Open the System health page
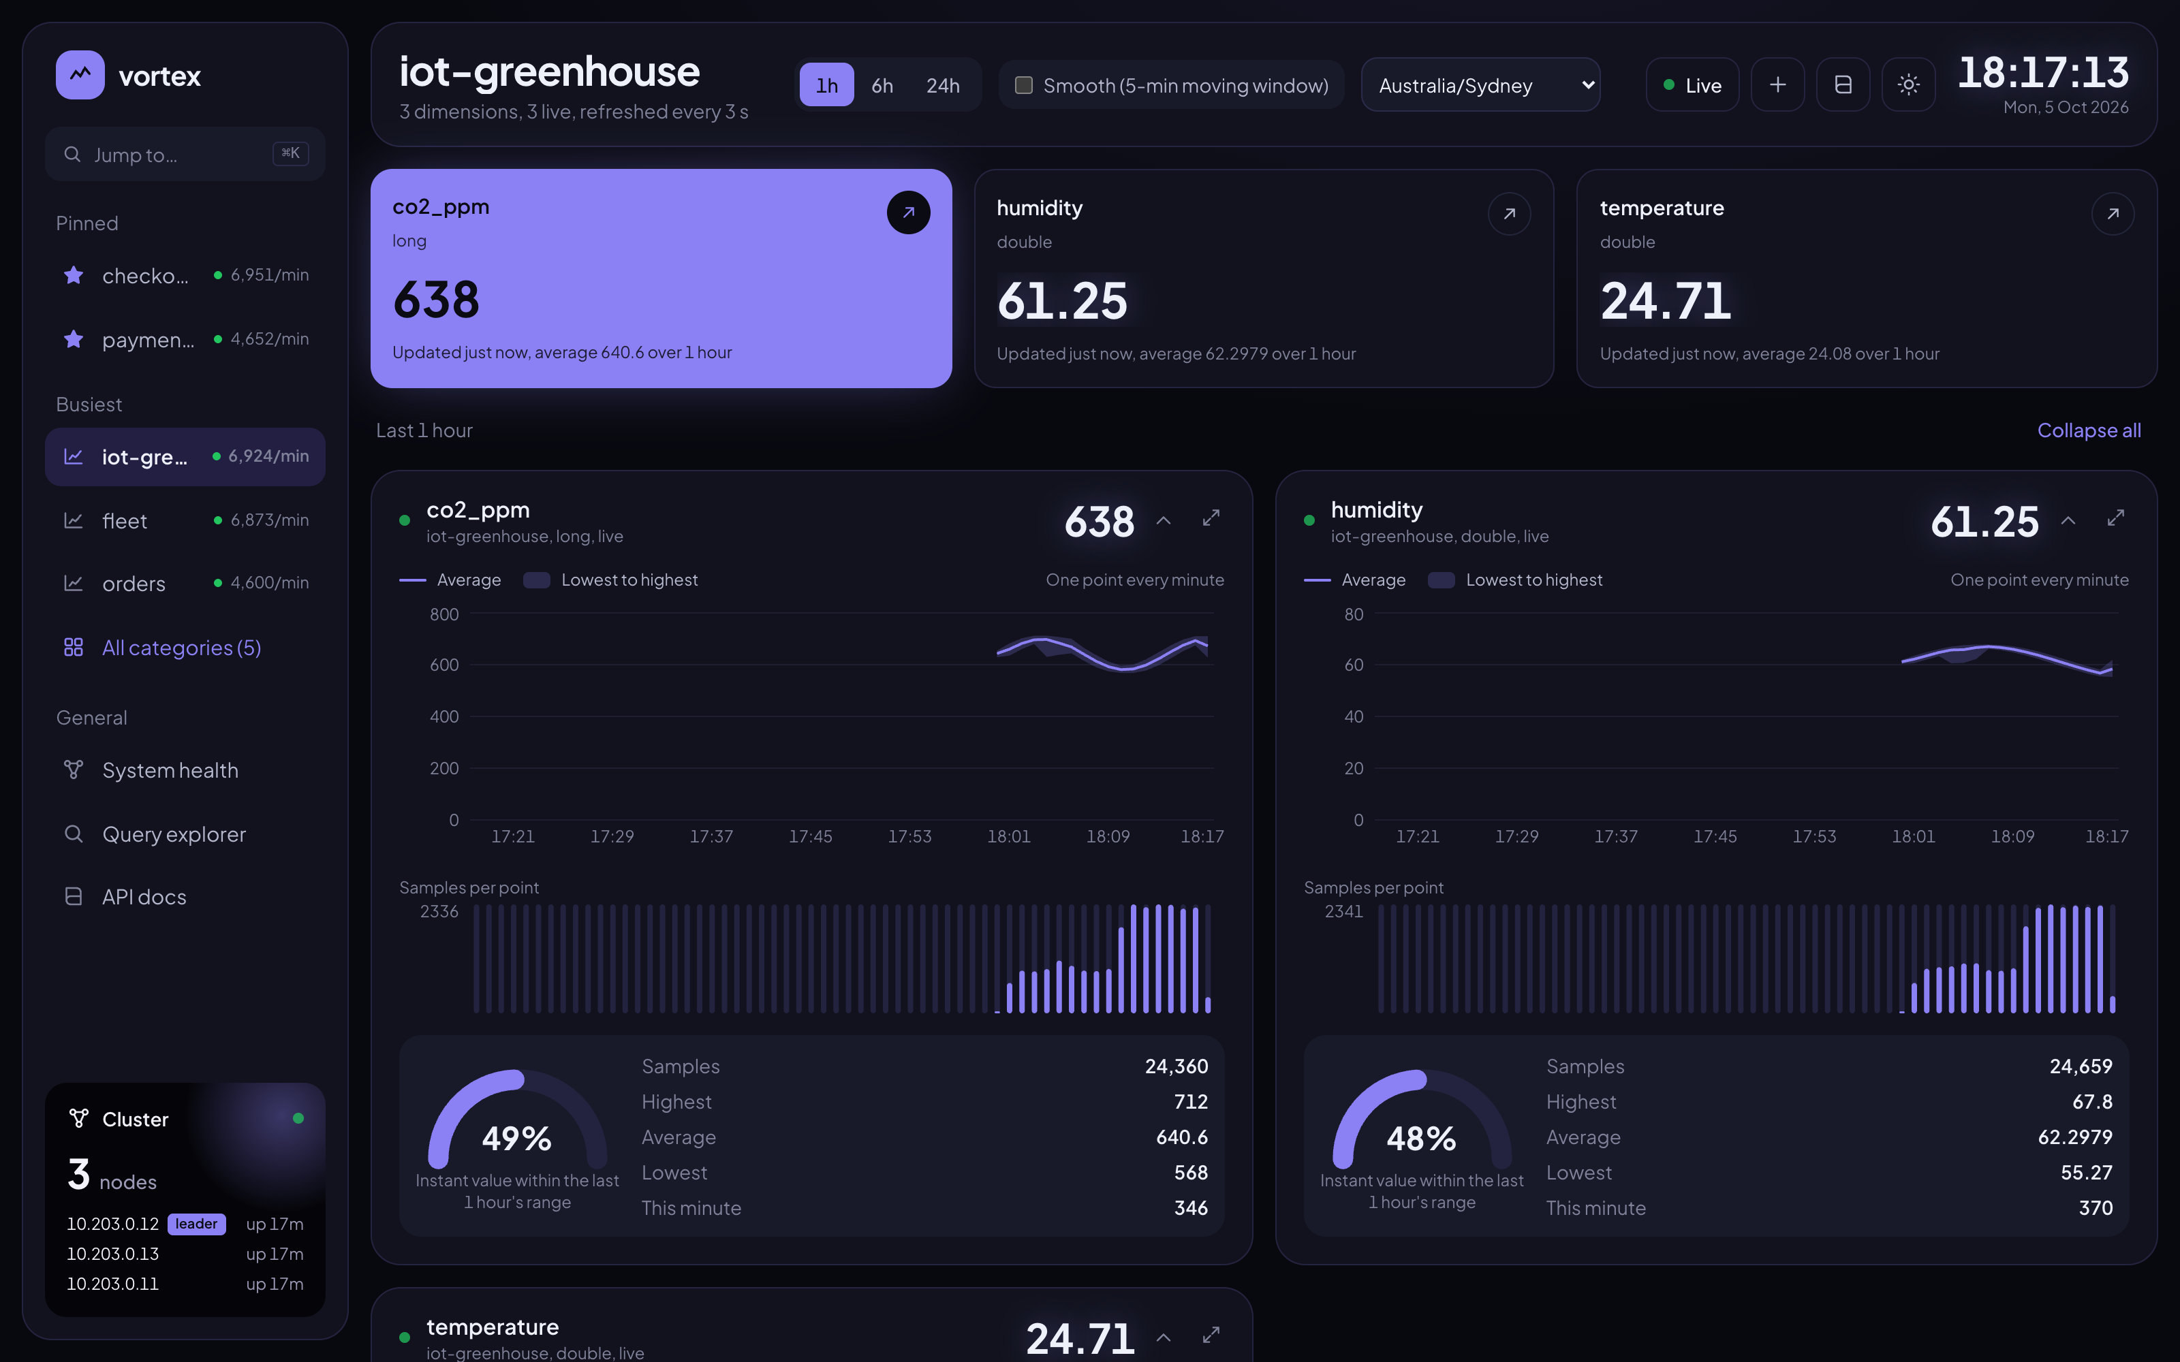 point(185,770)
